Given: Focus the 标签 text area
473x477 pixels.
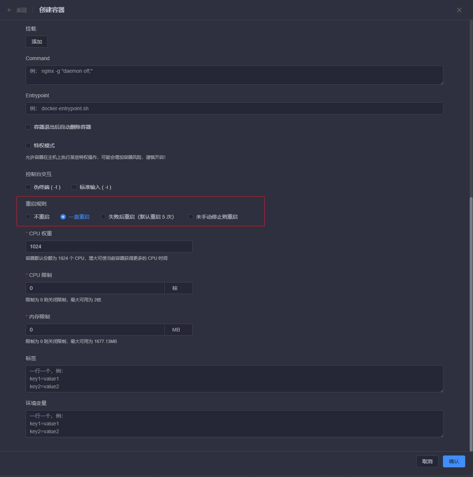Looking at the screenshot, I should click(234, 379).
